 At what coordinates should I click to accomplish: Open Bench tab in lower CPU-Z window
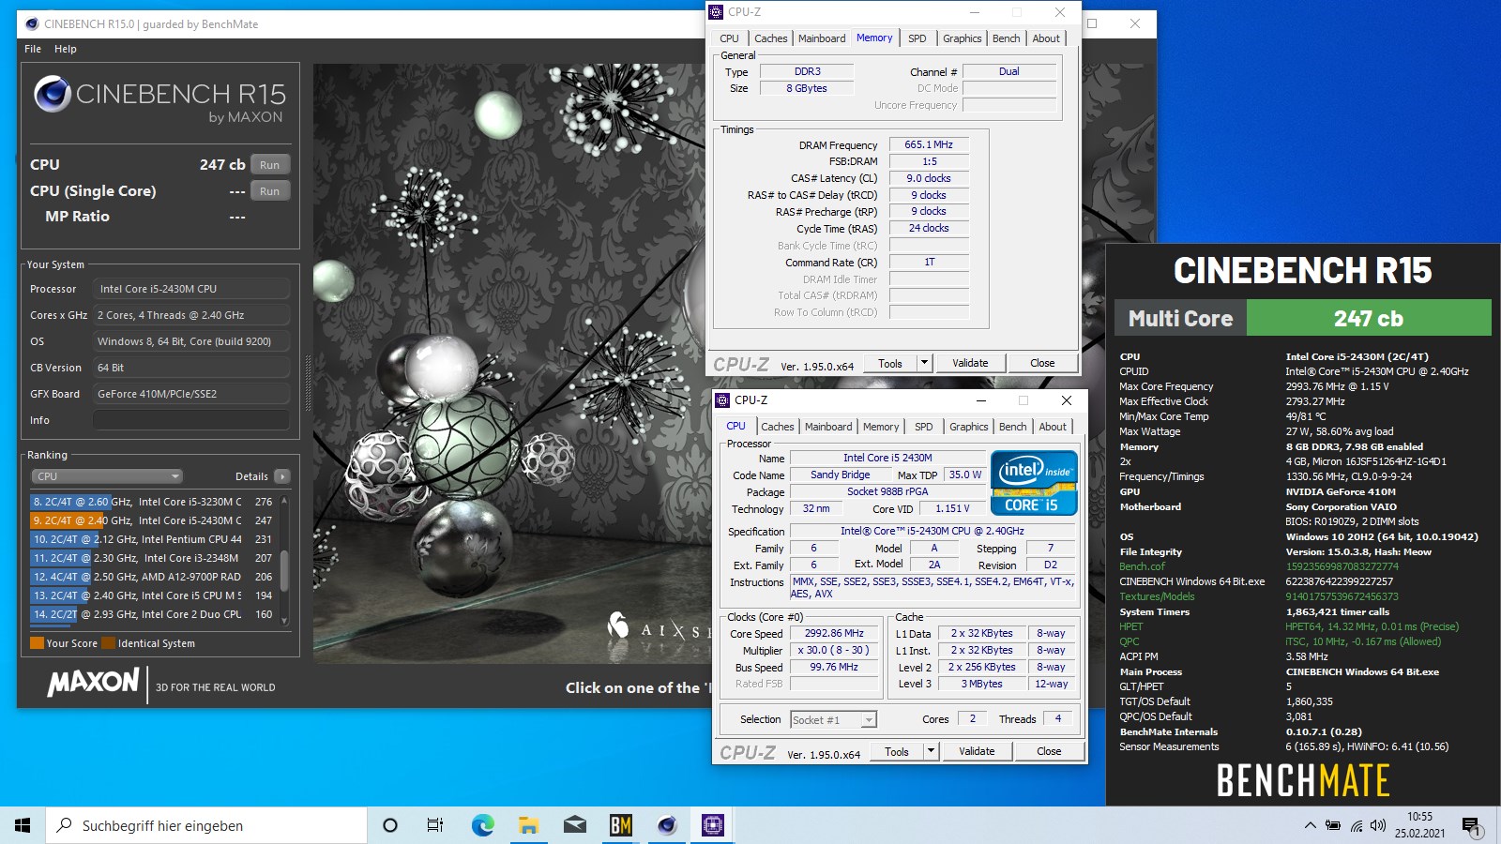click(1013, 427)
